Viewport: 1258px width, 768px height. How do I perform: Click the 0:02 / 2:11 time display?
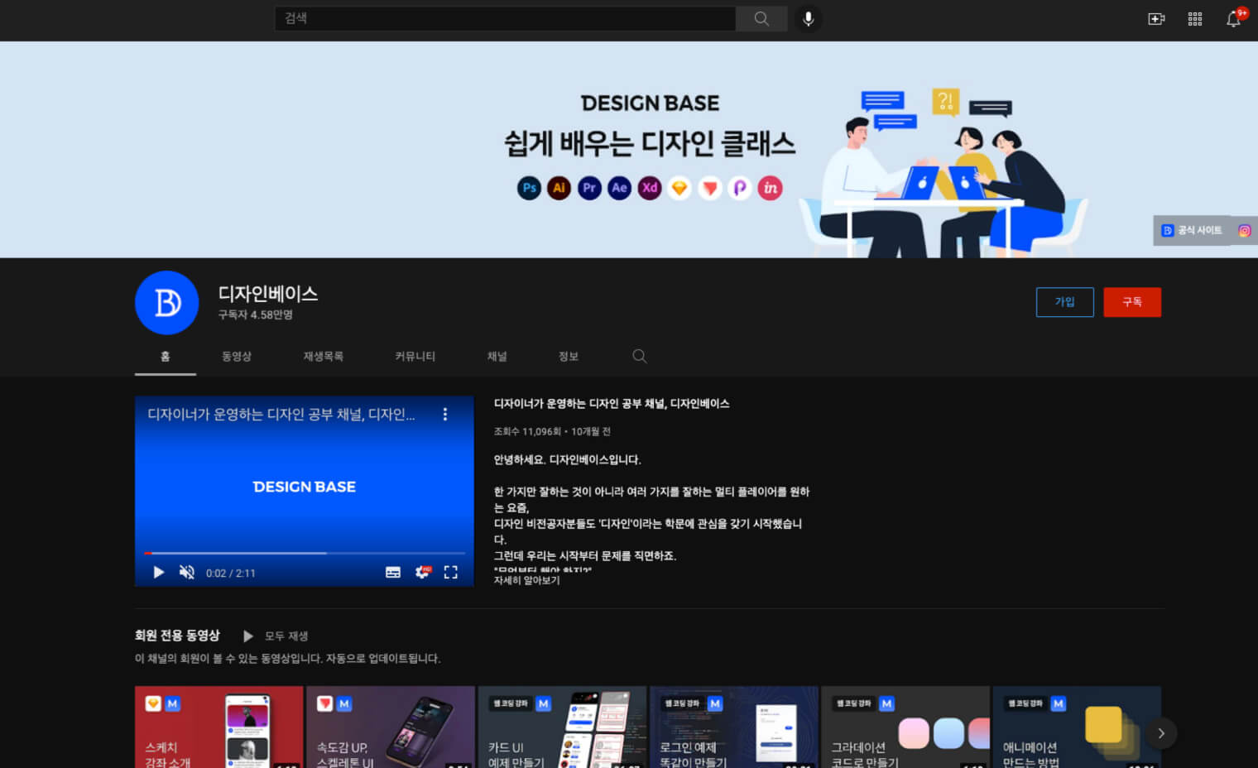[231, 573]
